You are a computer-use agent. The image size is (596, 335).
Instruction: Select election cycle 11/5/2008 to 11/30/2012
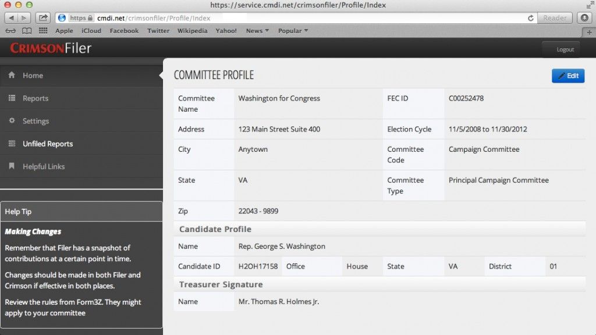[x=488, y=129]
